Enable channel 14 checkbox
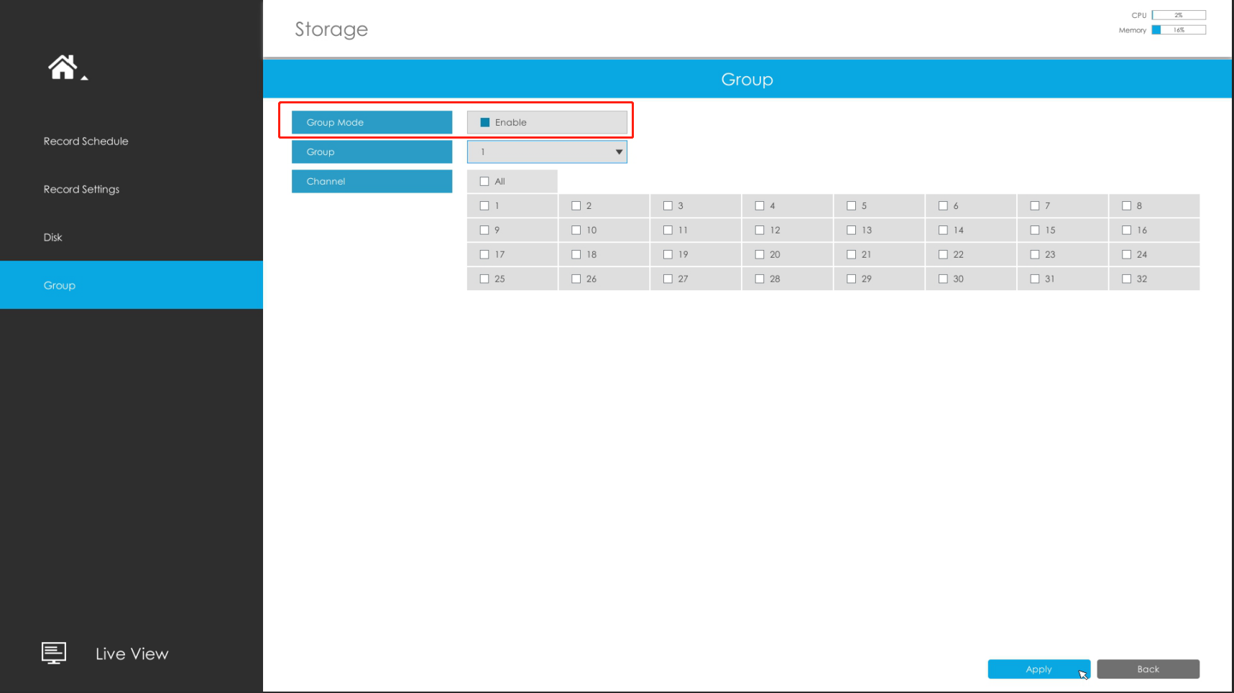The height and width of the screenshot is (693, 1234). (x=943, y=231)
